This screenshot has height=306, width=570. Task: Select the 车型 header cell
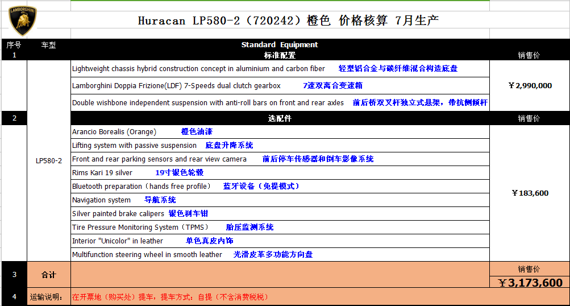pyautogui.click(x=48, y=45)
